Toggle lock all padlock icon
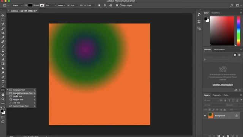The height and width of the screenshot is (137, 243). click(224, 110)
